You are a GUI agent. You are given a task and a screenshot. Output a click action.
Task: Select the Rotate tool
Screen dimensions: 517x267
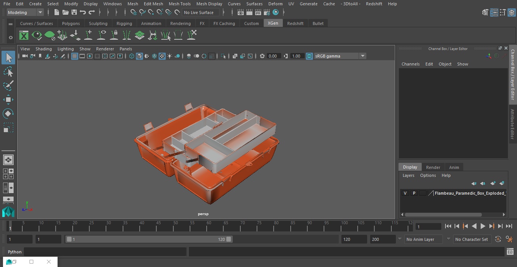8,114
